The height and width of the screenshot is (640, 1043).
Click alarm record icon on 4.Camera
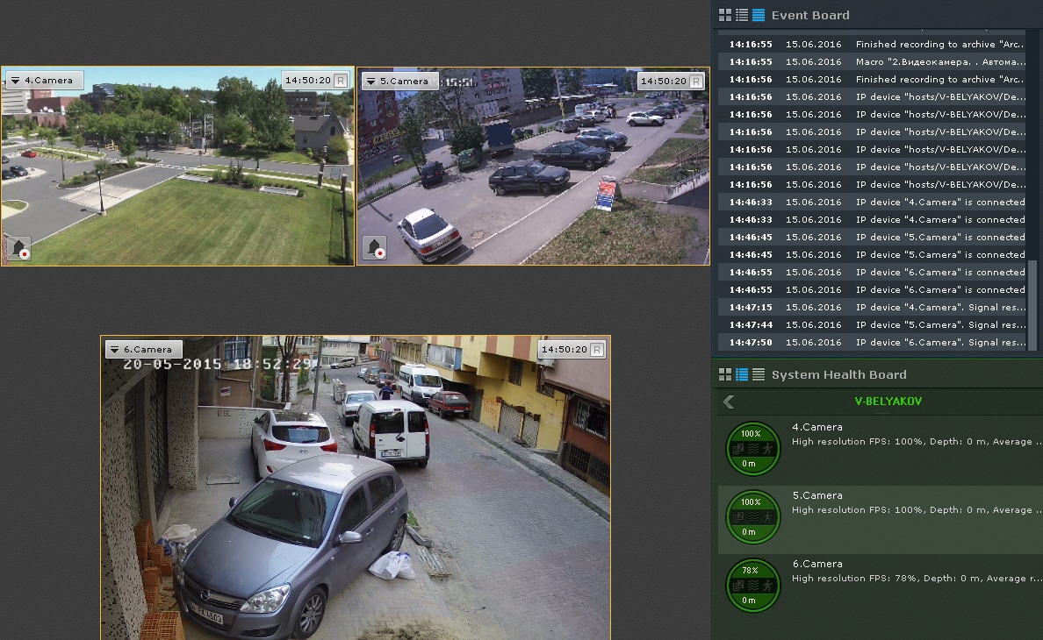click(x=19, y=248)
